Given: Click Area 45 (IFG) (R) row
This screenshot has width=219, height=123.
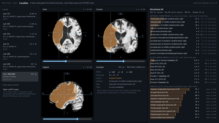Looking at the screenshot, I should coord(183,70).
